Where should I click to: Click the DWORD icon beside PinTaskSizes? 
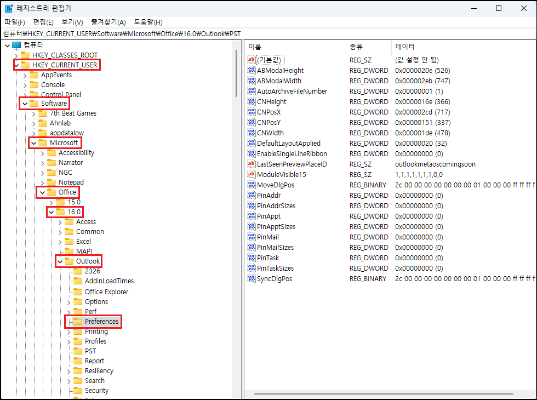252,268
